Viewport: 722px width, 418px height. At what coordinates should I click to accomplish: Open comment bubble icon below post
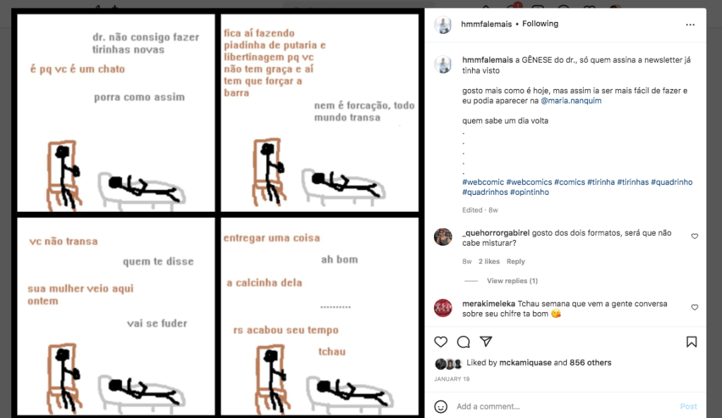[x=463, y=342]
